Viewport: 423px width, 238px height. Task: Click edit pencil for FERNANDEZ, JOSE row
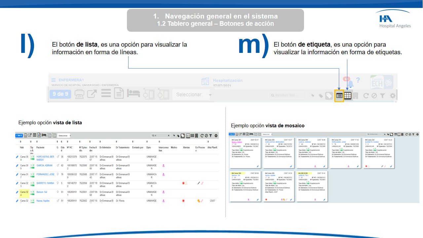(17, 174)
